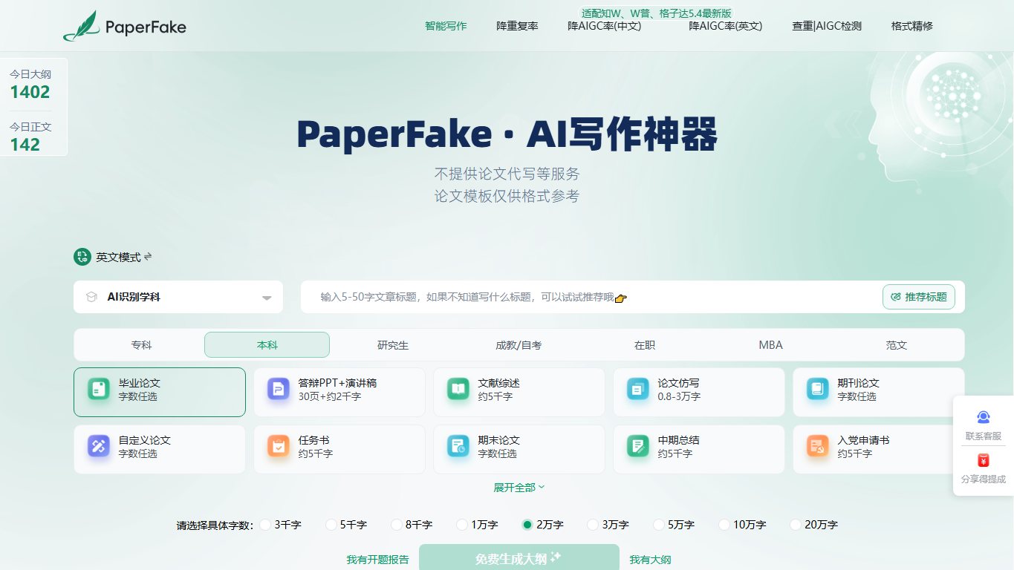Switch to the 在职 tab
This screenshot has width=1014, height=570.
(x=645, y=345)
